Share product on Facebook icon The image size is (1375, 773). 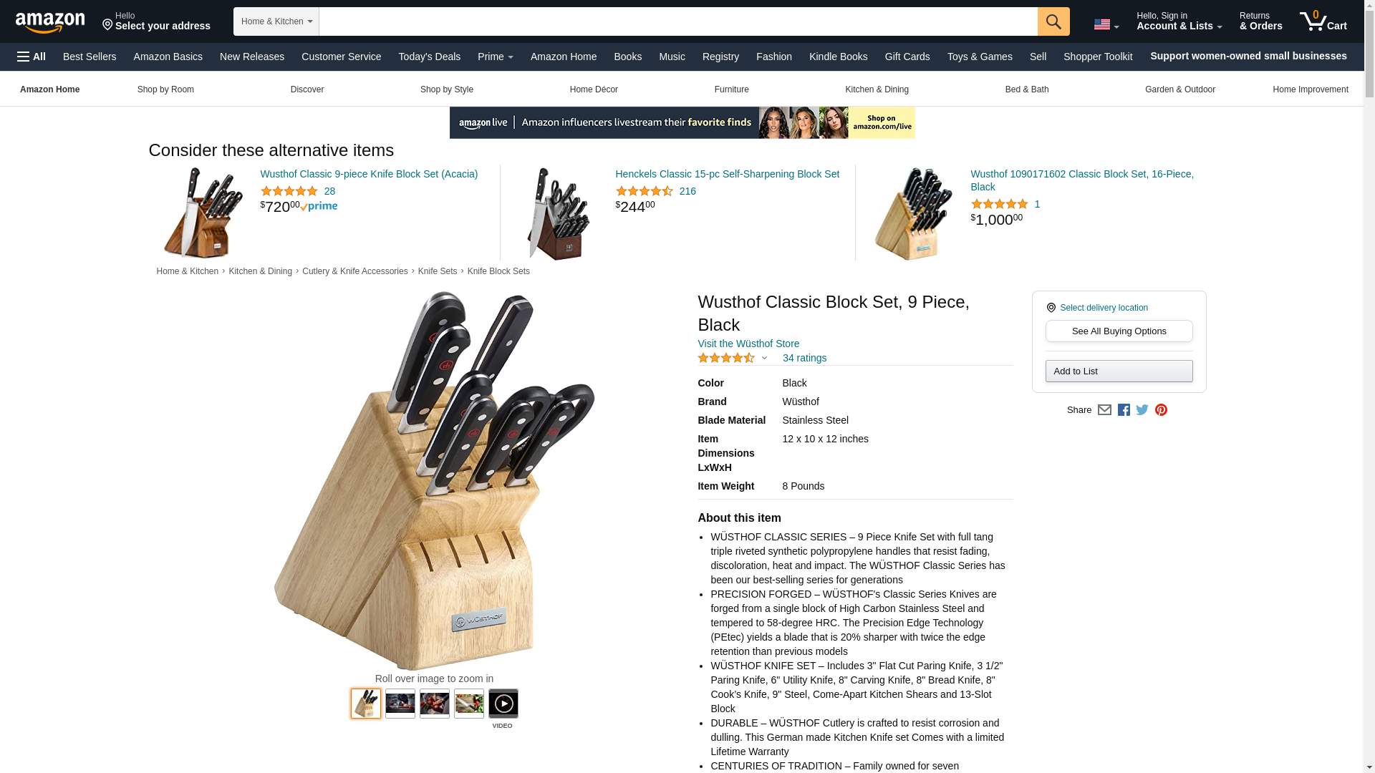click(1124, 410)
